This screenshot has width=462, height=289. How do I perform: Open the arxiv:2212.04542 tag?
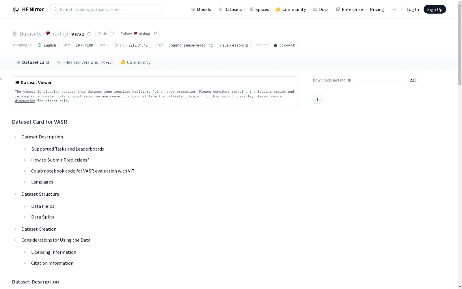[131, 45]
